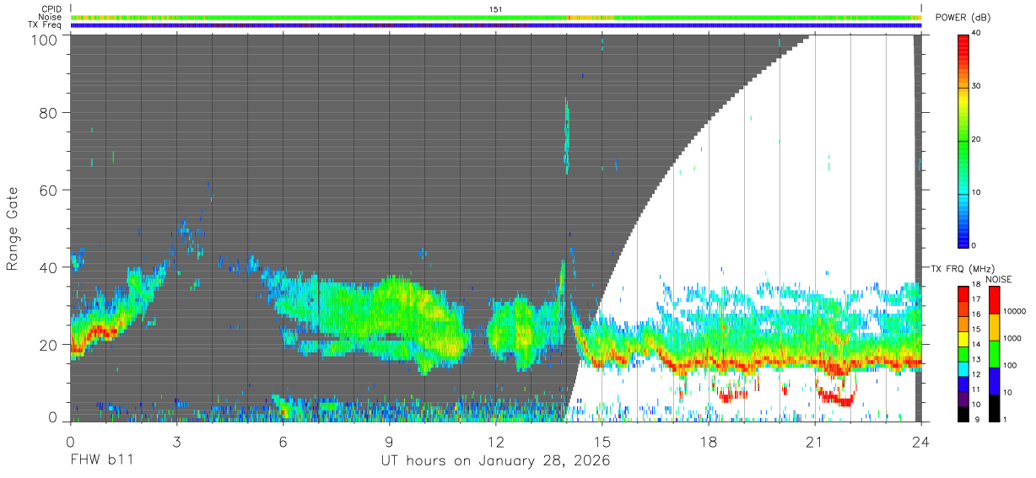The height and width of the screenshot is (478, 1036).
Task: Click the UT hours axis tick "6"
Action: pos(283,442)
